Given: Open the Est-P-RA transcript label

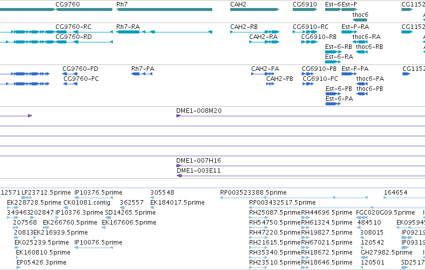Looking at the screenshot, I should [355, 27].
